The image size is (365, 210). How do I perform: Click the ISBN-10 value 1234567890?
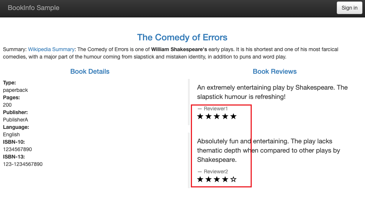coord(17,149)
